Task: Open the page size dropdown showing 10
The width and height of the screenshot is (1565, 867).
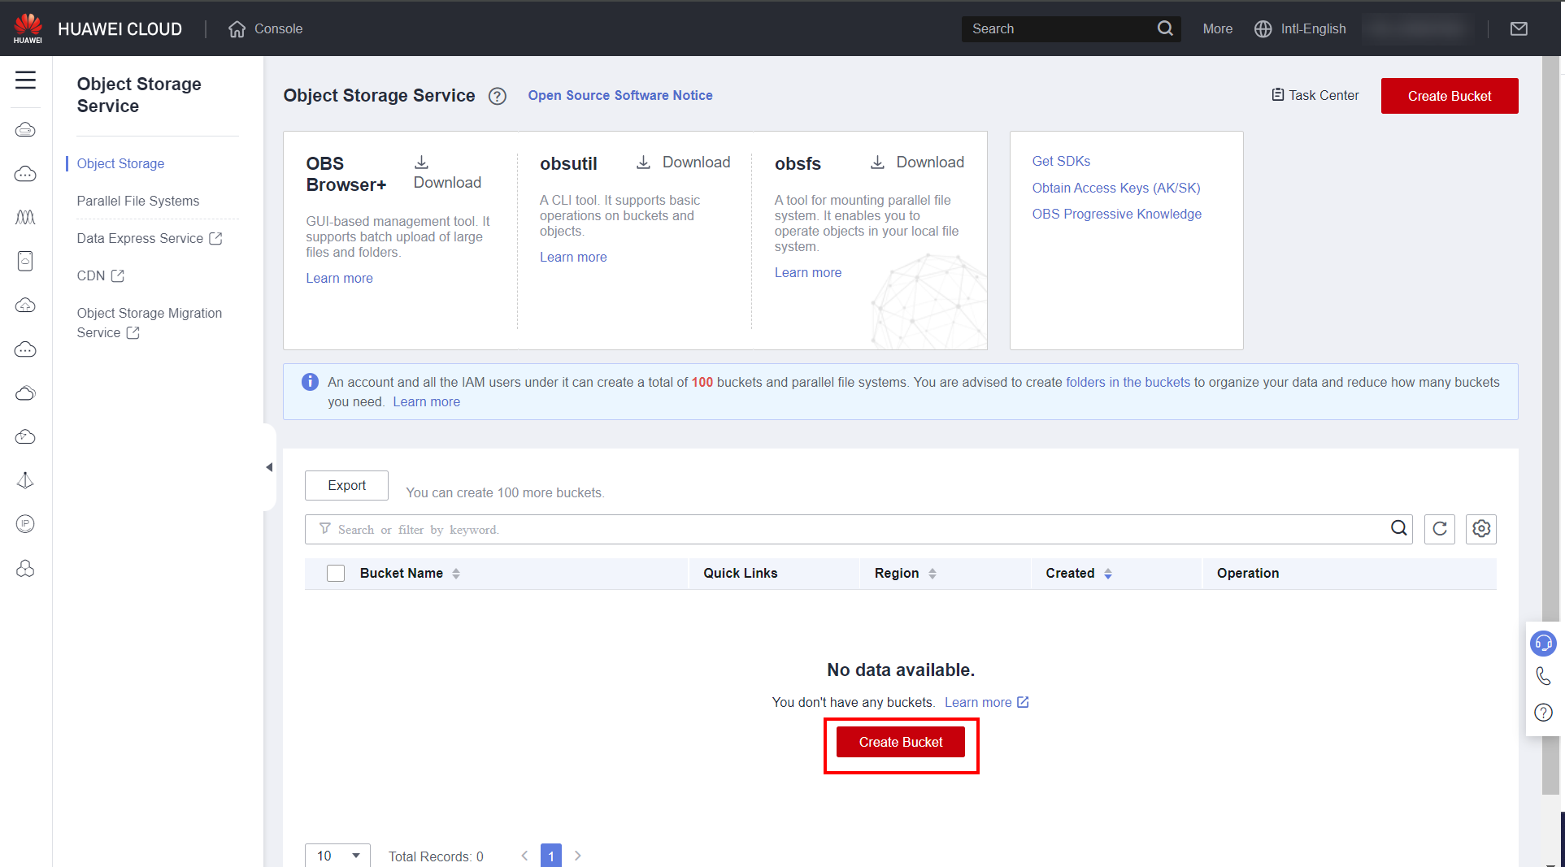Action: 337,856
